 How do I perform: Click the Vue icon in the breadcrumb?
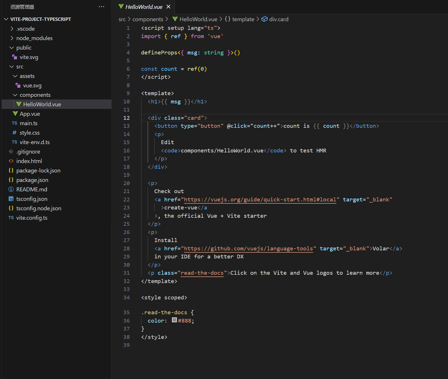175,19
